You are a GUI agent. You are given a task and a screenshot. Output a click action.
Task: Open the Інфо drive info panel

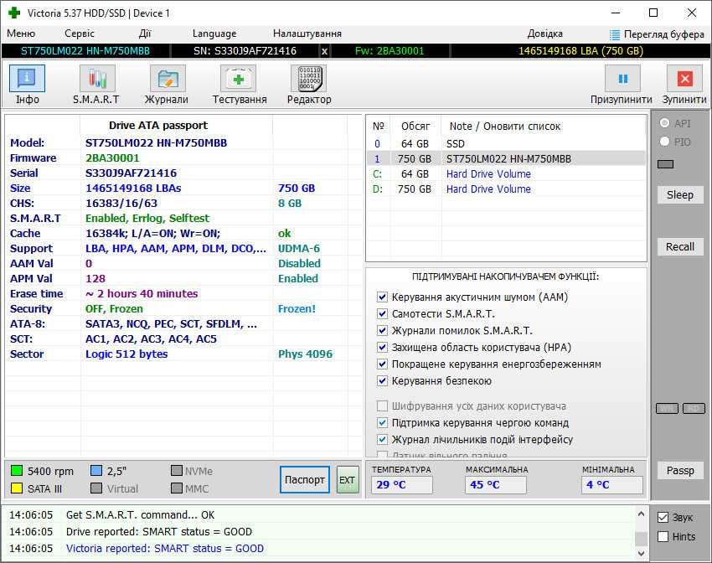[x=28, y=79]
